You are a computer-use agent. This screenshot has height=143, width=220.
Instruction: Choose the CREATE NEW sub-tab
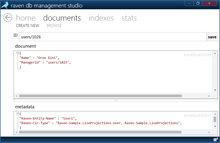tap(28, 26)
